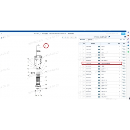
Task: Favorite the row 18 part with star icon
Action: tap(125, 94)
